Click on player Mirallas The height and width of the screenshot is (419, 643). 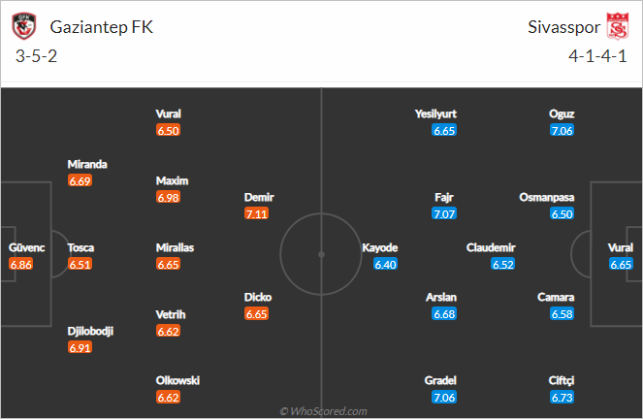pos(175,247)
